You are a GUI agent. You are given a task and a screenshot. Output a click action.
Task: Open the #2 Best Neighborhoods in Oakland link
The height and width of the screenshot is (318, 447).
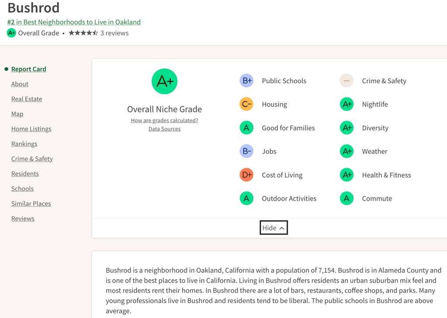pyautogui.click(x=74, y=22)
